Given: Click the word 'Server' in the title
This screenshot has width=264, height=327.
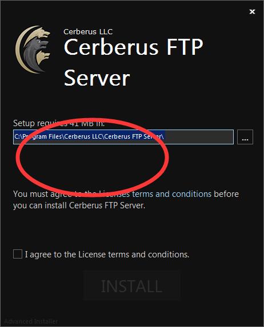Looking at the screenshot, I should (97, 78).
